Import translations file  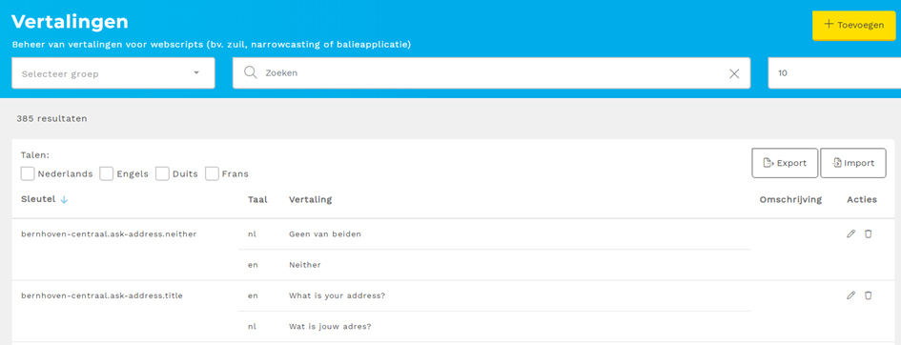853,163
